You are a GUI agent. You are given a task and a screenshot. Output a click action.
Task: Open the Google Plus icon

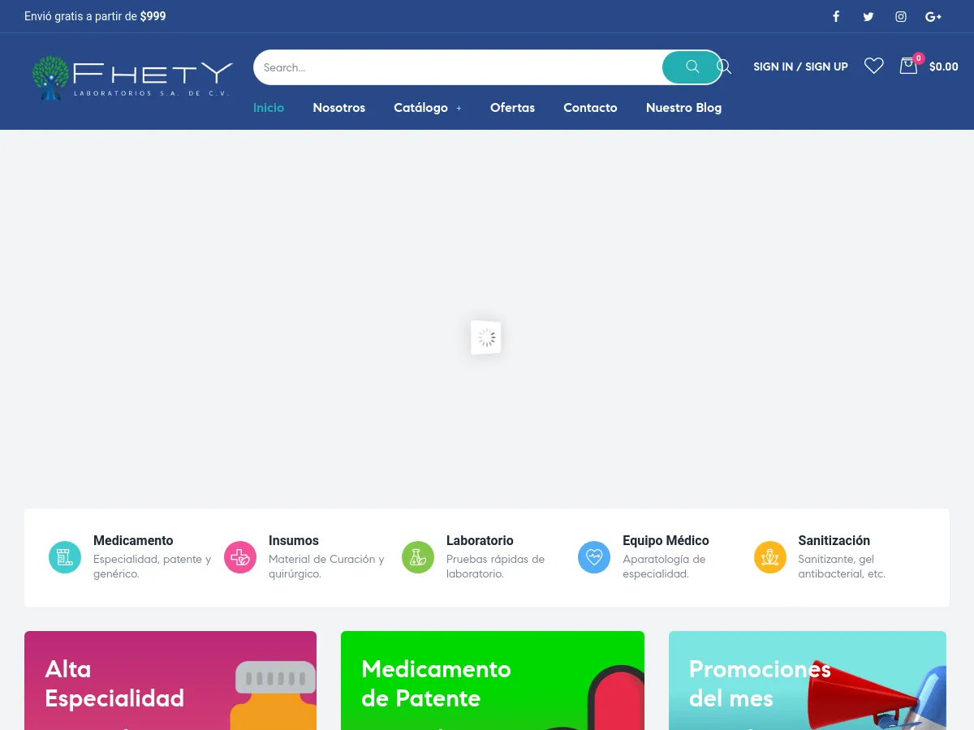click(x=933, y=16)
